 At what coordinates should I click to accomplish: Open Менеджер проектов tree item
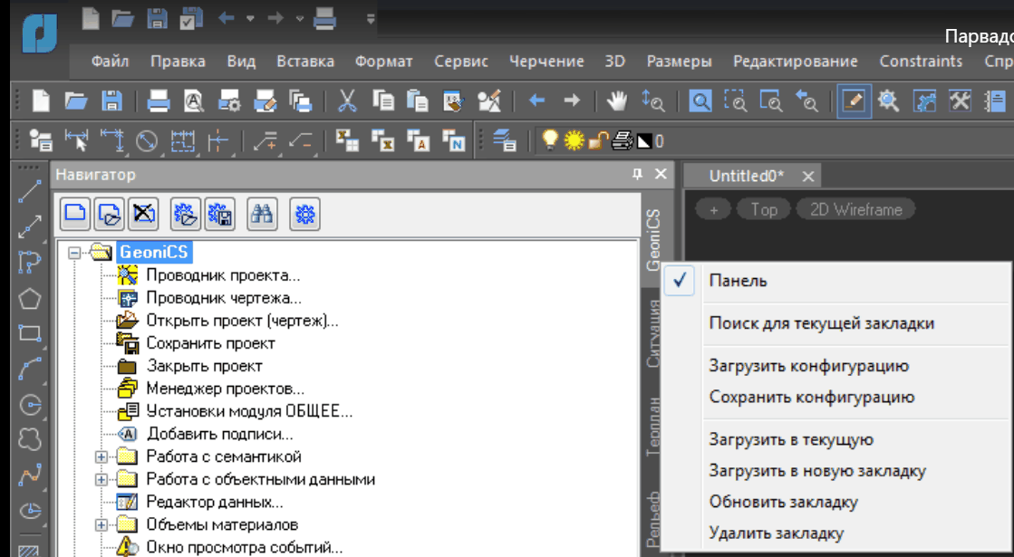coord(225,389)
